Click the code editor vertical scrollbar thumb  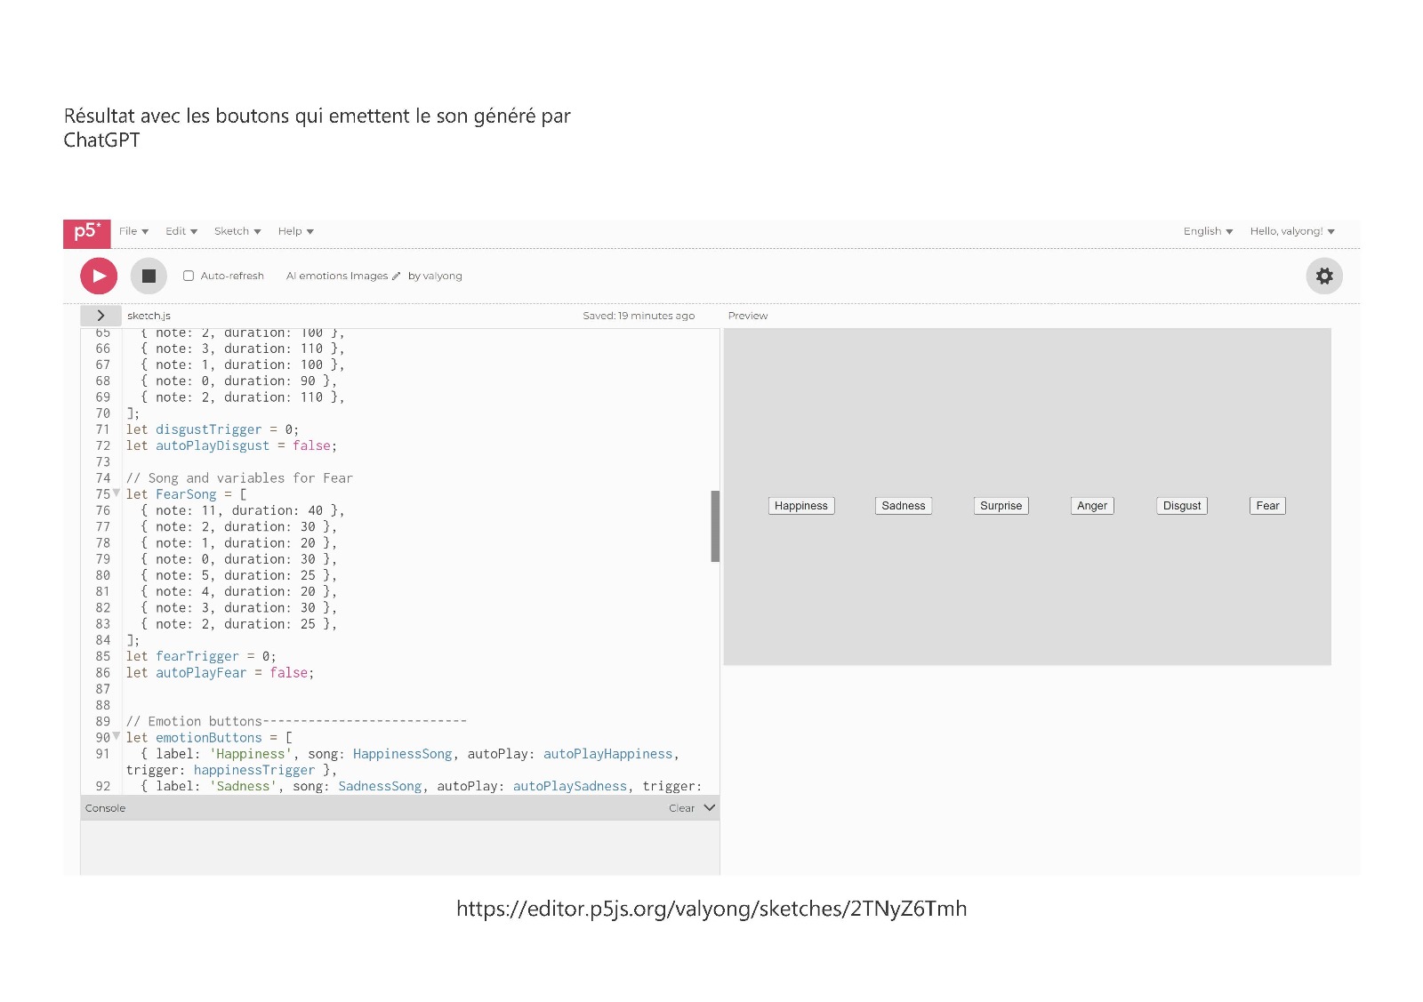(715, 525)
